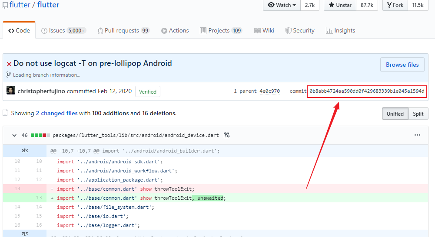435x237 pixels.
Task: Switch to Split diff view
Action: click(x=418, y=114)
